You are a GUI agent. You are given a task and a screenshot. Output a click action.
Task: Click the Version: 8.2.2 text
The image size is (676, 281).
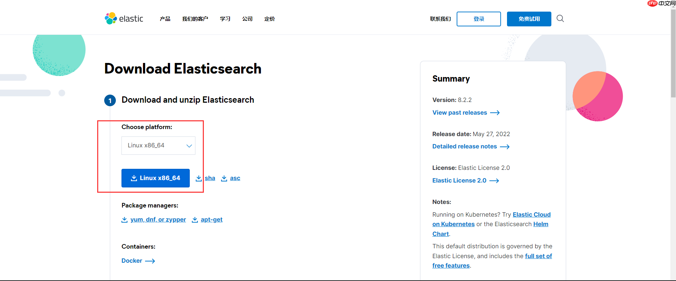coord(452,100)
